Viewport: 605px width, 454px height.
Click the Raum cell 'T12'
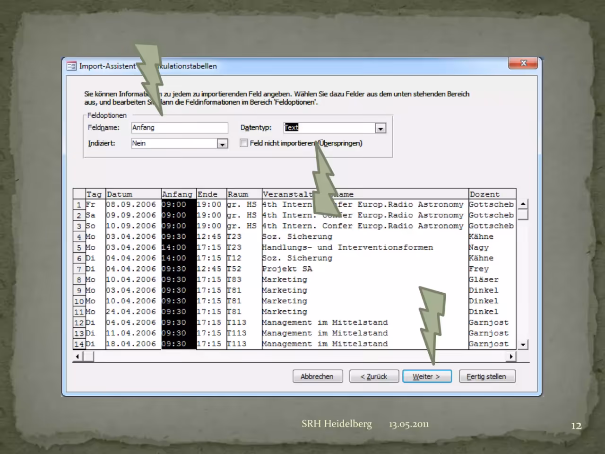(x=234, y=258)
